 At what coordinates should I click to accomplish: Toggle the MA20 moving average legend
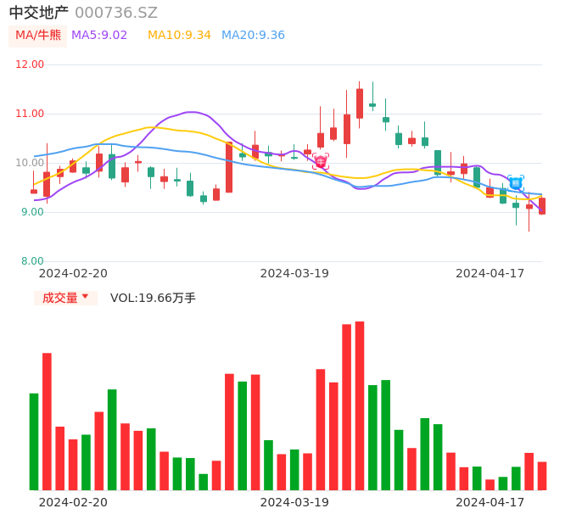253,35
